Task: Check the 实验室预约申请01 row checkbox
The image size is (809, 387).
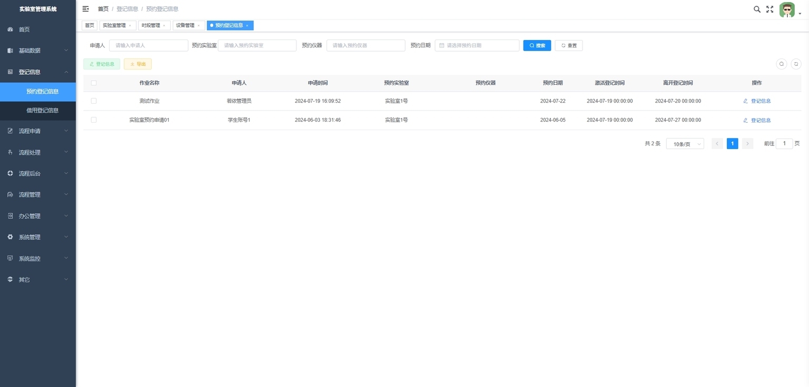Action: (94, 120)
